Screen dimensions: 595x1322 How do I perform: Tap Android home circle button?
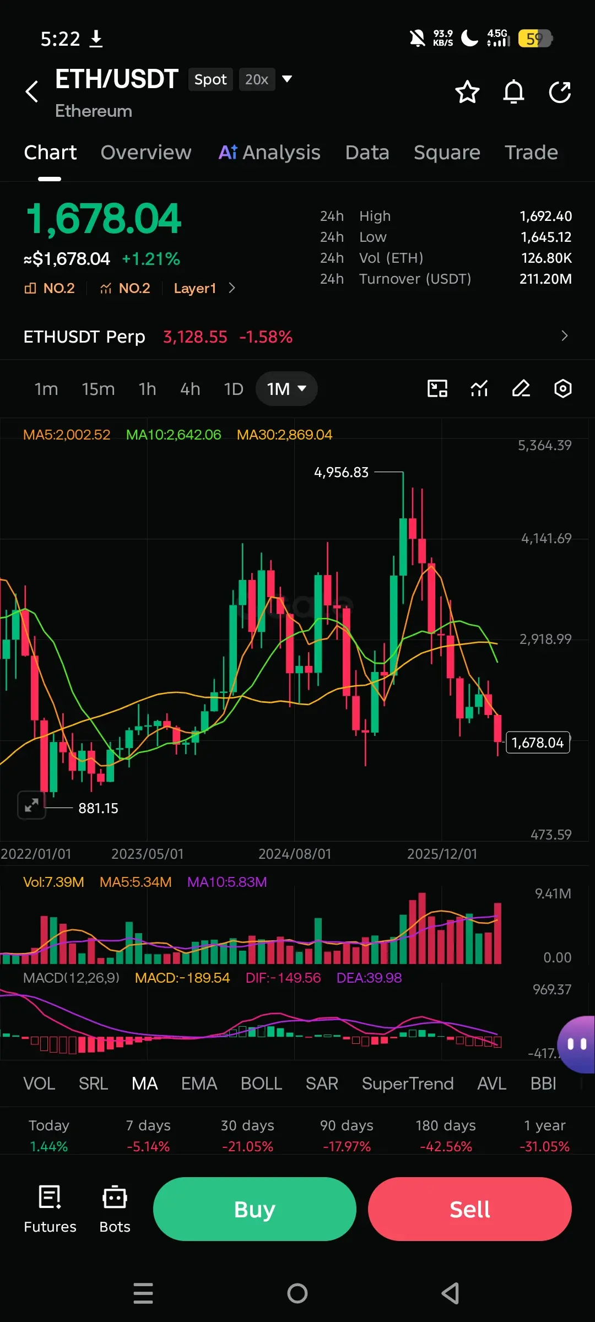[297, 1293]
